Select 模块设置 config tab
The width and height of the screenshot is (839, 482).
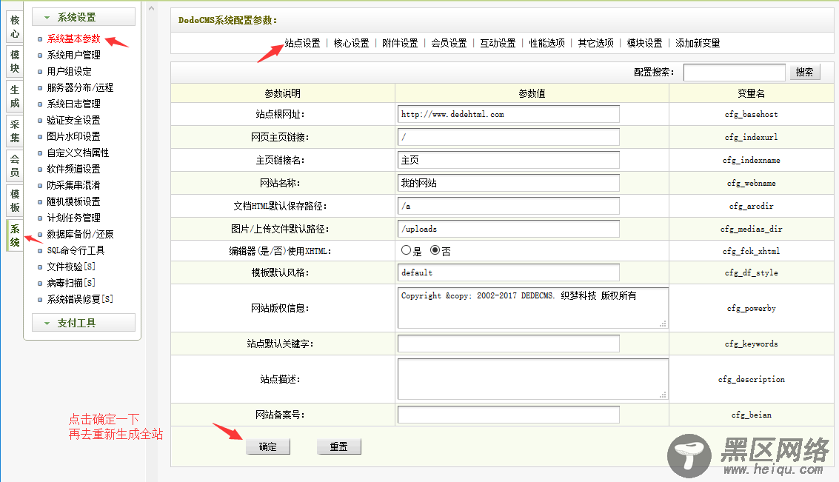(644, 44)
